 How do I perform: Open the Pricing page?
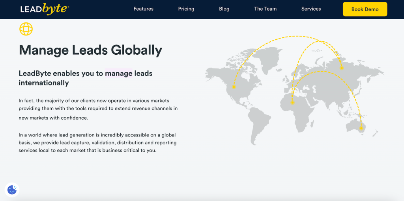tap(186, 9)
